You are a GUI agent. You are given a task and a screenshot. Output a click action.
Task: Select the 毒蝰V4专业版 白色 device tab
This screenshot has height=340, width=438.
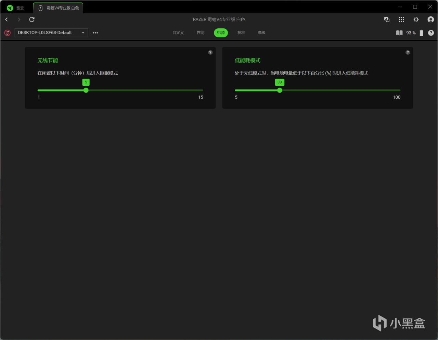point(58,8)
